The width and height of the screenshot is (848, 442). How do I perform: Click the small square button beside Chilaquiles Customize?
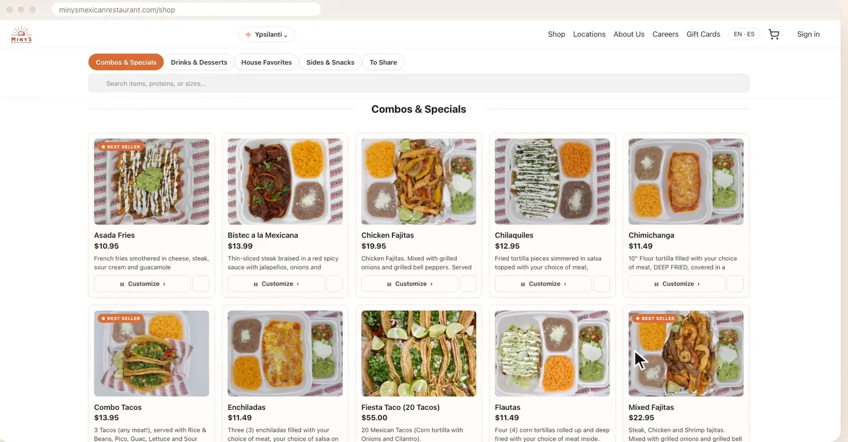pos(601,284)
